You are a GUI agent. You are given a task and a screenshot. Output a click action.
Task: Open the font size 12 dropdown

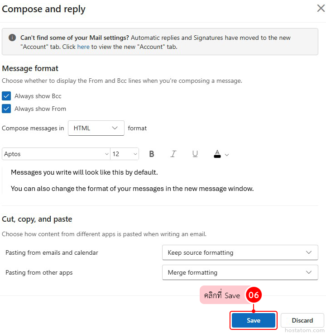(125, 154)
